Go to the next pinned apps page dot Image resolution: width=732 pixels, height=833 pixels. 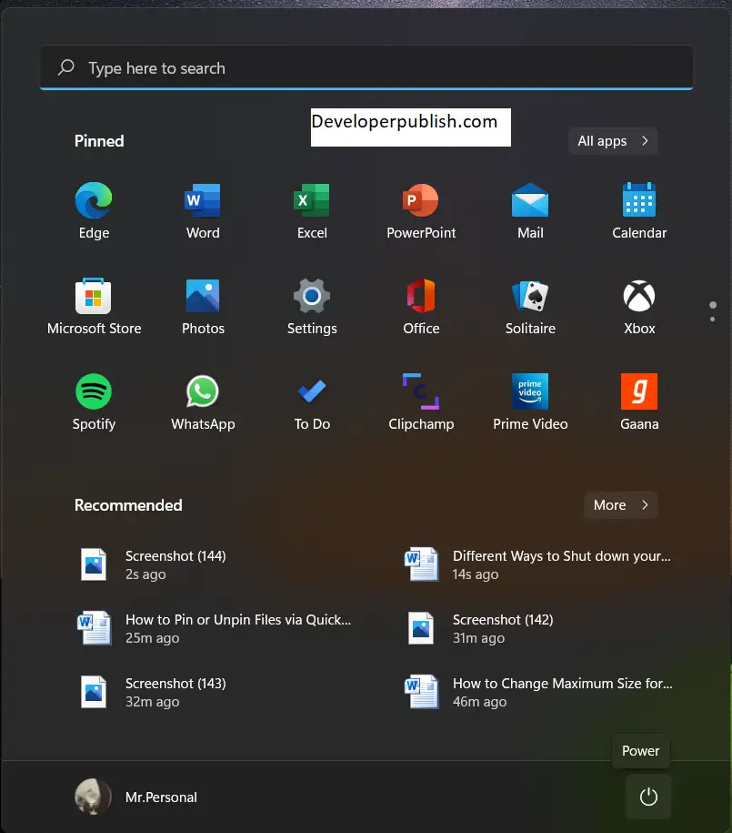pos(712,319)
